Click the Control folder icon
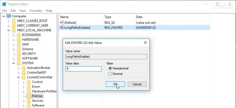The width and height of the screenshot is (236, 108). coord(29,82)
